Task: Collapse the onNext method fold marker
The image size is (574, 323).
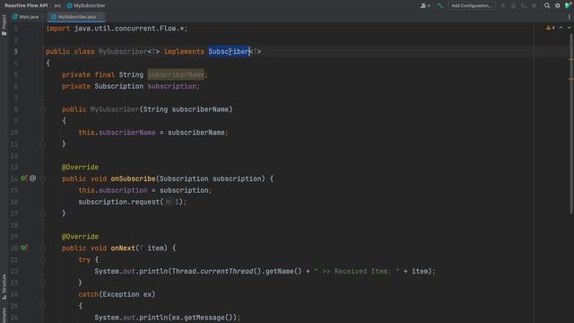Action: (42, 248)
